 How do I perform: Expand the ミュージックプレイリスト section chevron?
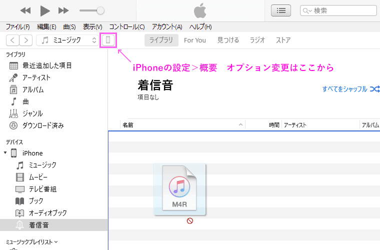[x=56, y=242]
